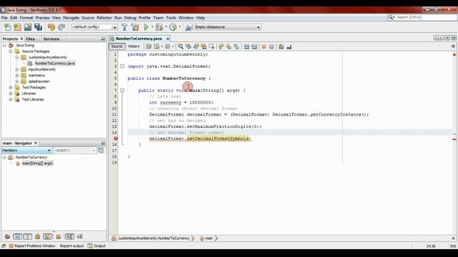The height and width of the screenshot is (257, 458).
Task: Open the Navigate menu
Action: (x=71, y=18)
